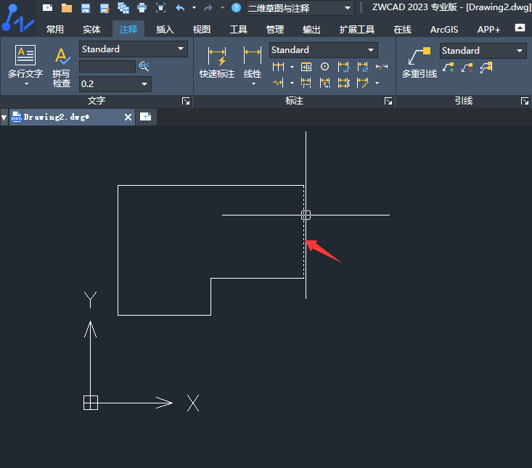The image size is (532, 468).
Task: Click the find text input field
Action: pyautogui.click(x=107, y=67)
